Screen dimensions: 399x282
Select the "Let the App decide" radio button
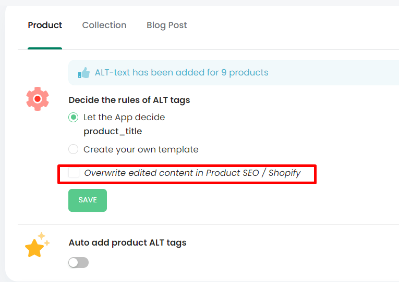74,117
